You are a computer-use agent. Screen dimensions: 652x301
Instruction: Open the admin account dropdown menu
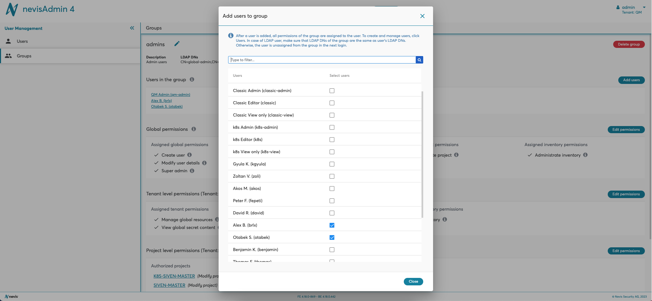click(631, 7)
